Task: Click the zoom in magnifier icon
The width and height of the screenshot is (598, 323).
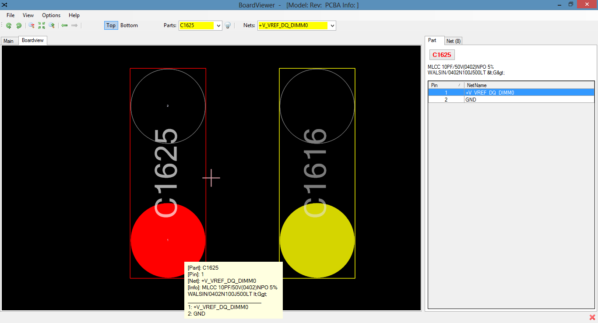Action: (x=52, y=25)
